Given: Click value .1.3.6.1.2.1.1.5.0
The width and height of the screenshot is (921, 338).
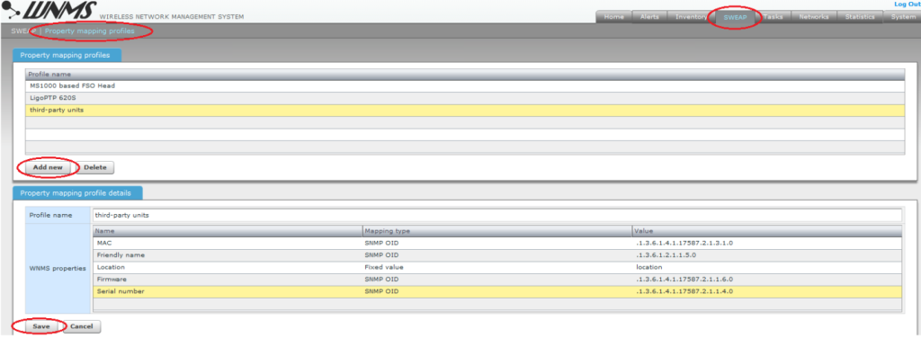Looking at the screenshot, I should pos(666,255).
